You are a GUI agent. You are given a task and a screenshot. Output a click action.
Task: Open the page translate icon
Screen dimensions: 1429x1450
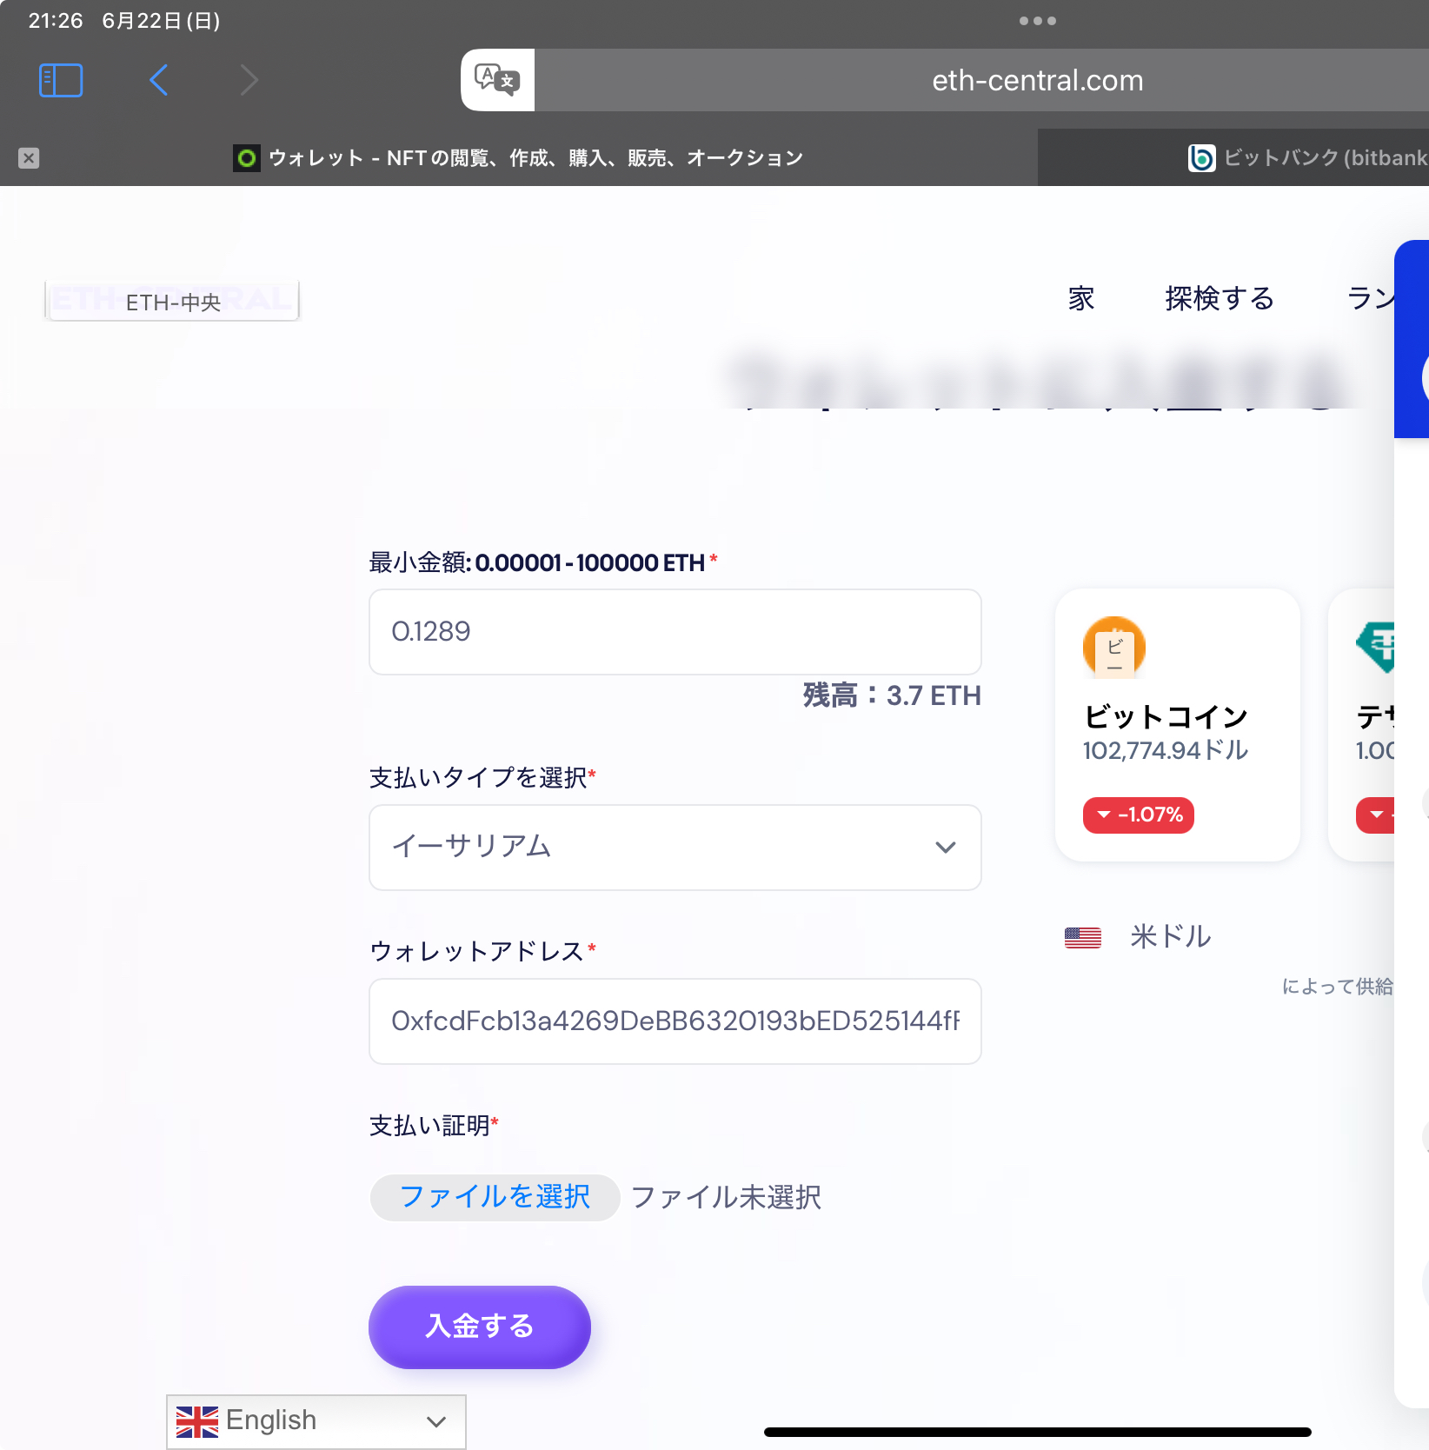[x=497, y=80]
